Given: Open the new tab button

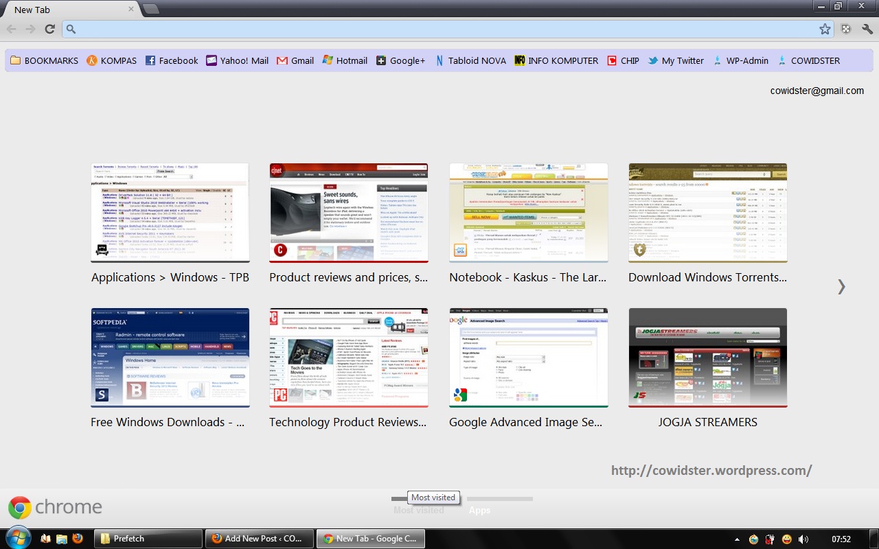Looking at the screenshot, I should tap(151, 9).
